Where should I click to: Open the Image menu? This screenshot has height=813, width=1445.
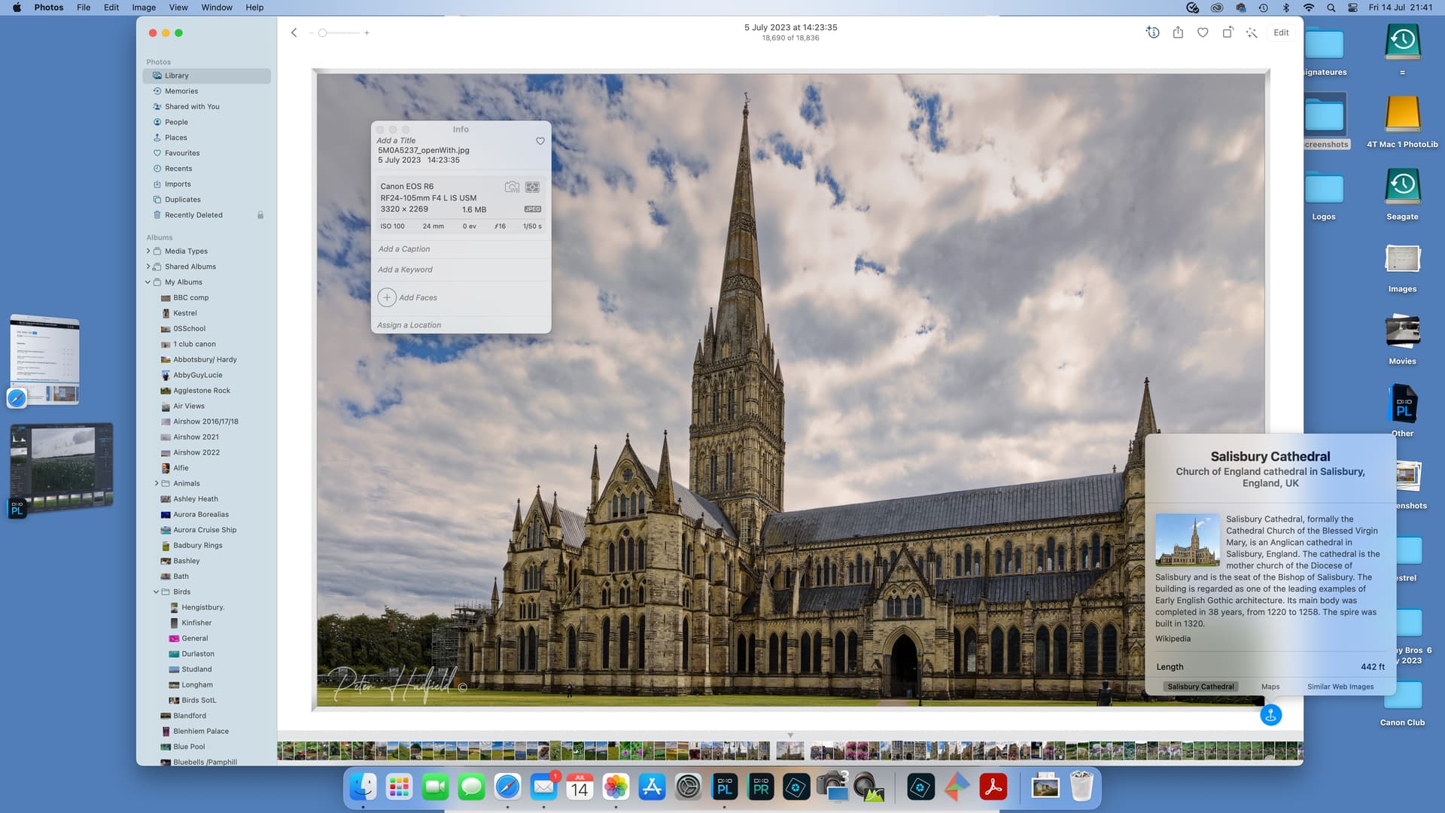[x=144, y=8]
